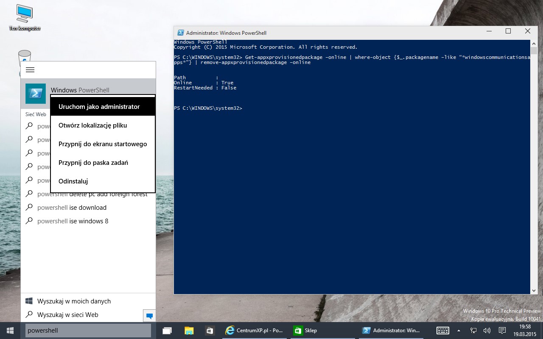Click the PowerShell prompt line PS C:\WINDOWS\system32>

click(x=208, y=108)
